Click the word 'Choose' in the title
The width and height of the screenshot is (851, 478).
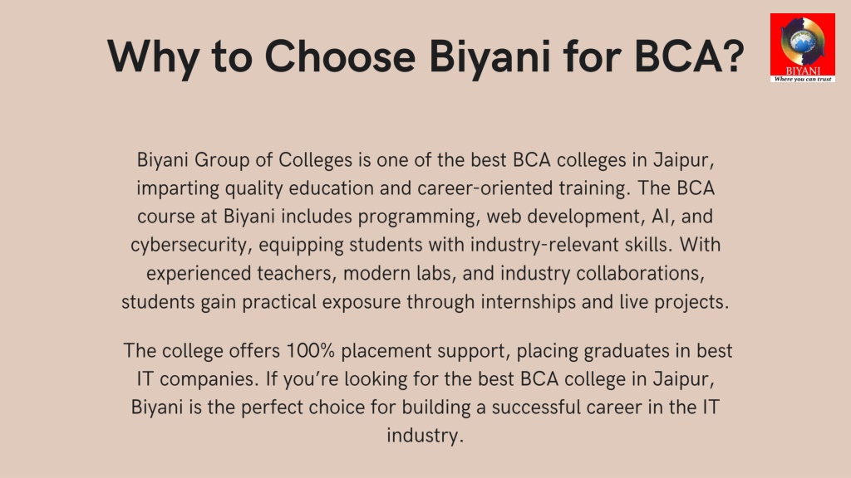340,56
